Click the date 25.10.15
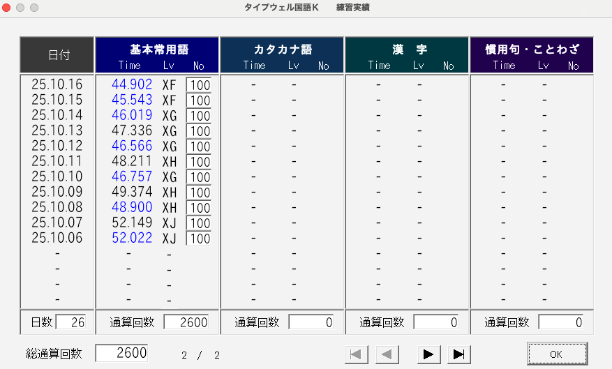The height and width of the screenshot is (369, 612). coord(57,100)
